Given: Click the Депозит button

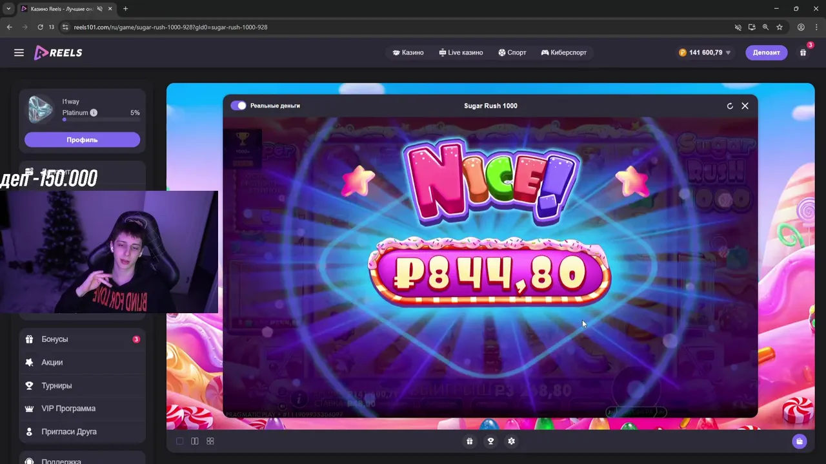Looking at the screenshot, I should [x=766, y=53].
